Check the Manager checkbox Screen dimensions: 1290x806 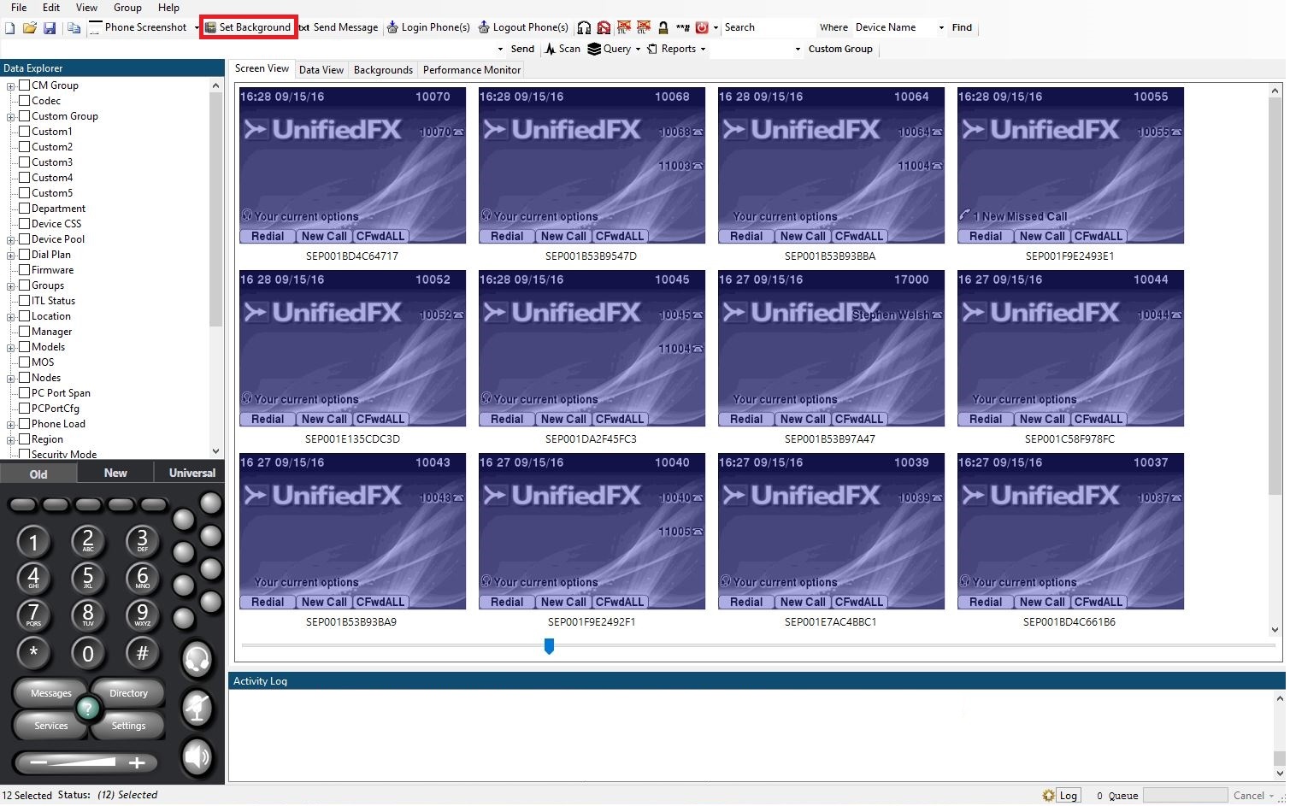pos(25,332)
